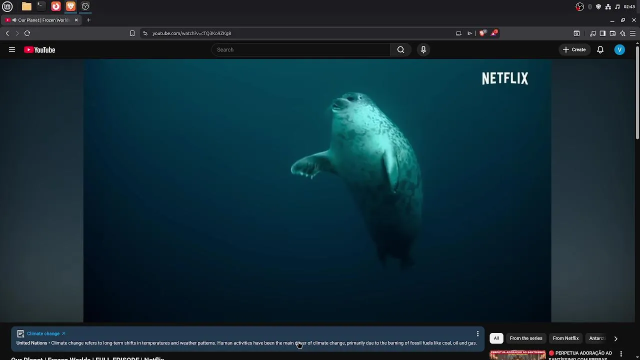Go back with browser back arrow

pos(7,33)
